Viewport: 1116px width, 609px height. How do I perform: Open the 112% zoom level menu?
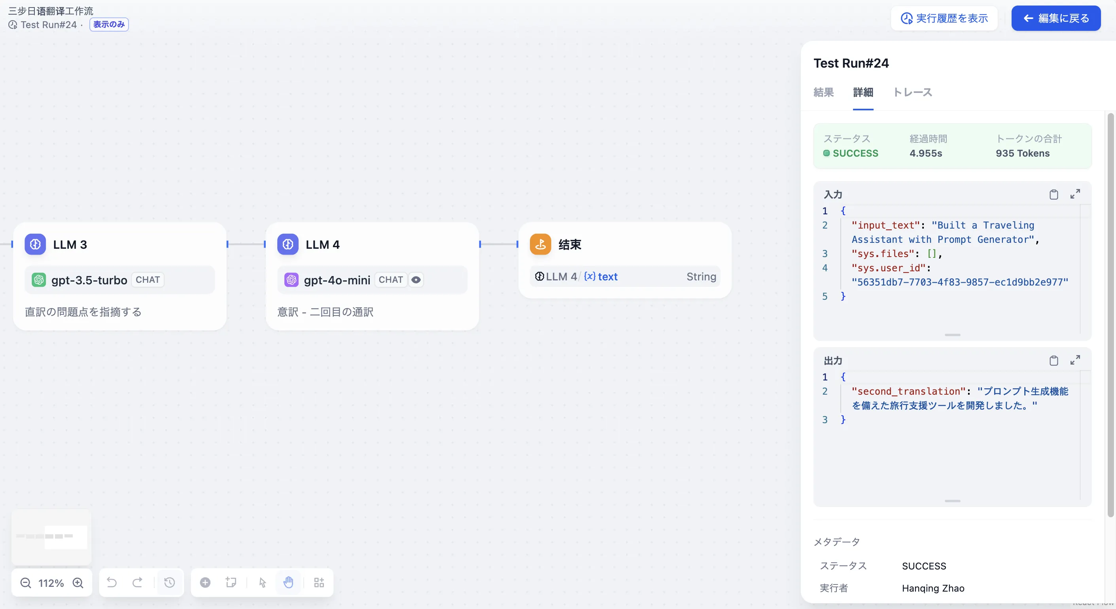[x=51, y=583]
